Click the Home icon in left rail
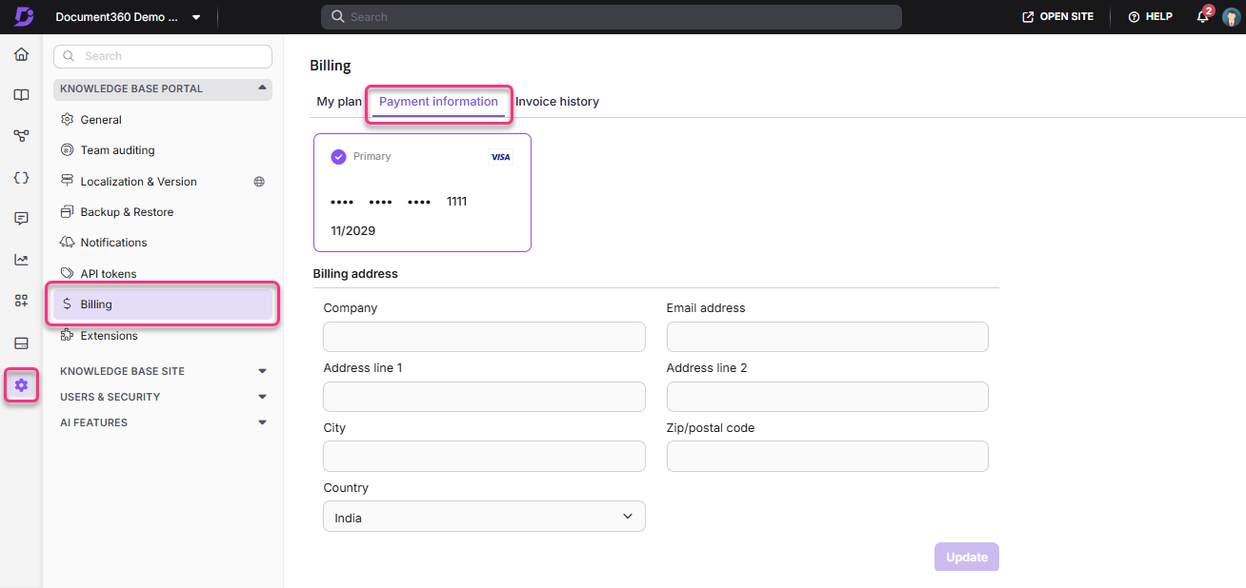 click(x=21, y=54)
